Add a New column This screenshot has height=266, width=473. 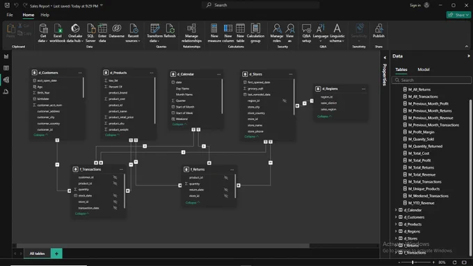[x=228, y=33]
